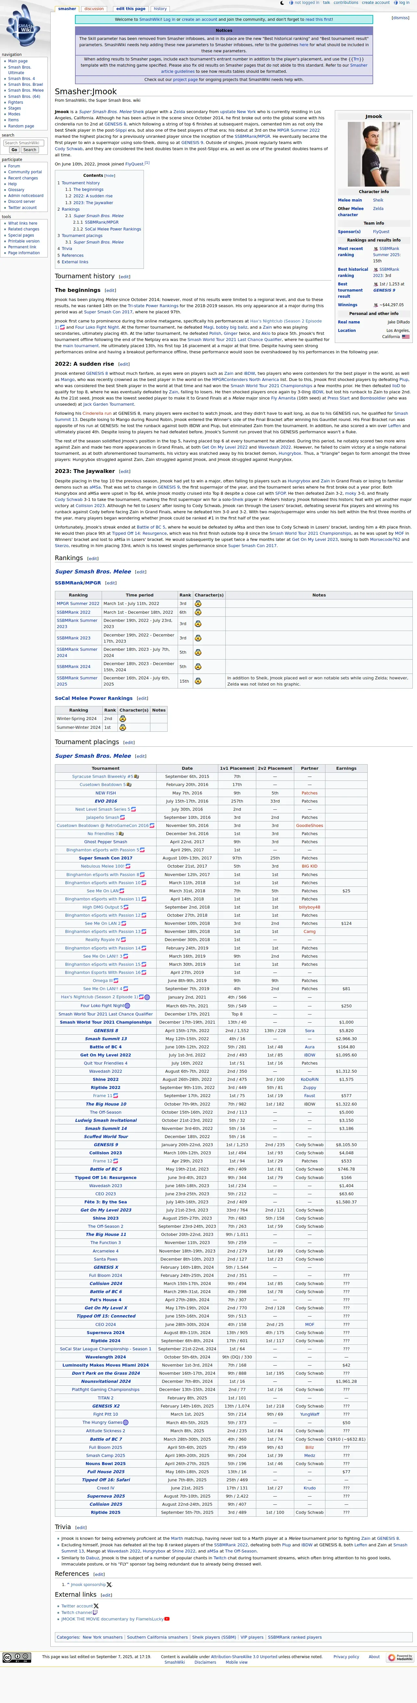Click the Search button in sidebar
The width and height of the screenshot is (417, 1703).
click(x=30, y=150)
